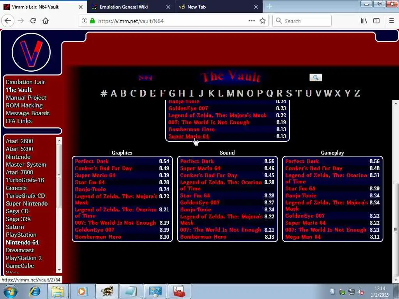Click the taskbar clock showing 12:14

380,288
